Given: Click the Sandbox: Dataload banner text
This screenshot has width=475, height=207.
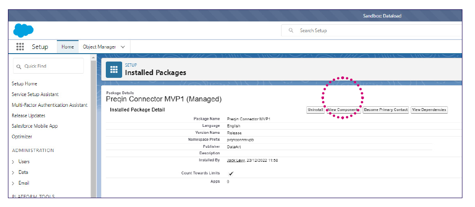Looking at the screenshot, I should click(382, 16).
